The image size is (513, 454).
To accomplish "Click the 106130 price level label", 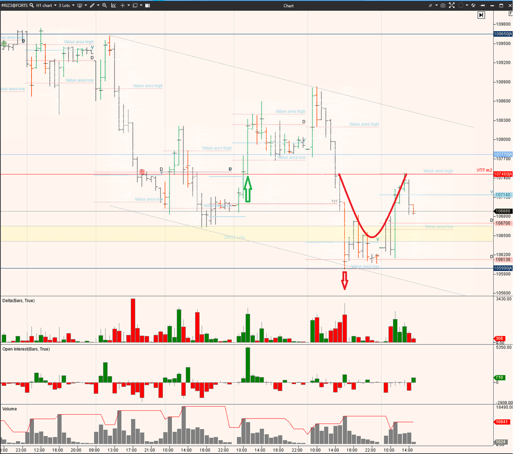I will point(503,259).
